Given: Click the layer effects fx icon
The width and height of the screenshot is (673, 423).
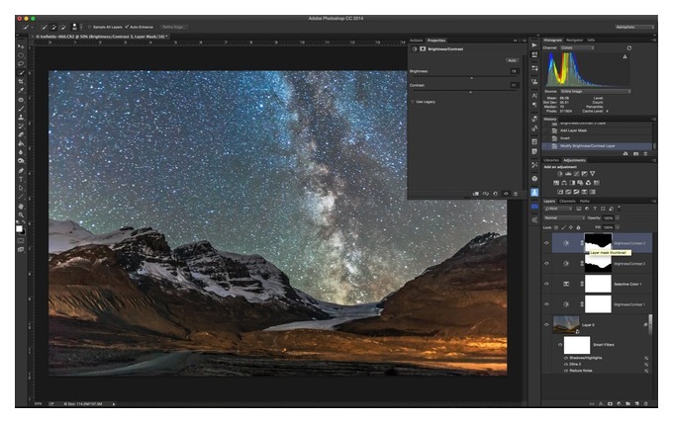Looking at the screenshot, I should point(601,403).
